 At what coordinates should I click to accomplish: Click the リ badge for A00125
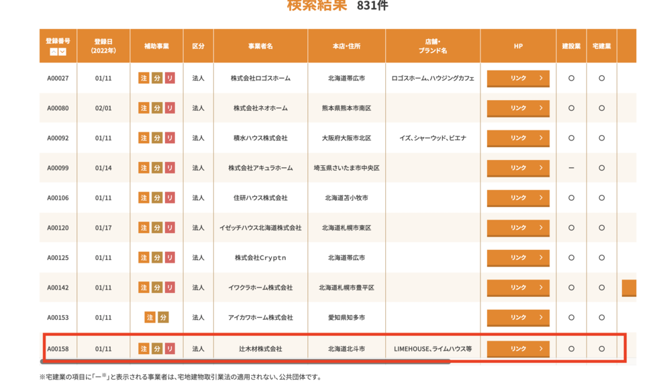[x=170, y=257]
